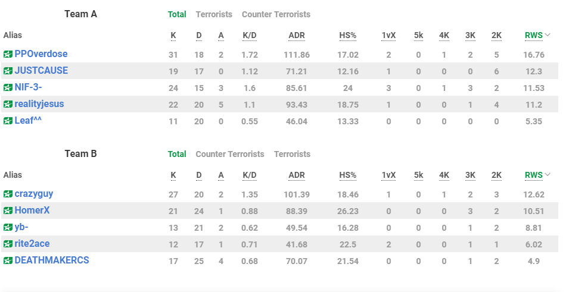Select Team B Terrorists tab
566x292 pixels.
[292, 154]
